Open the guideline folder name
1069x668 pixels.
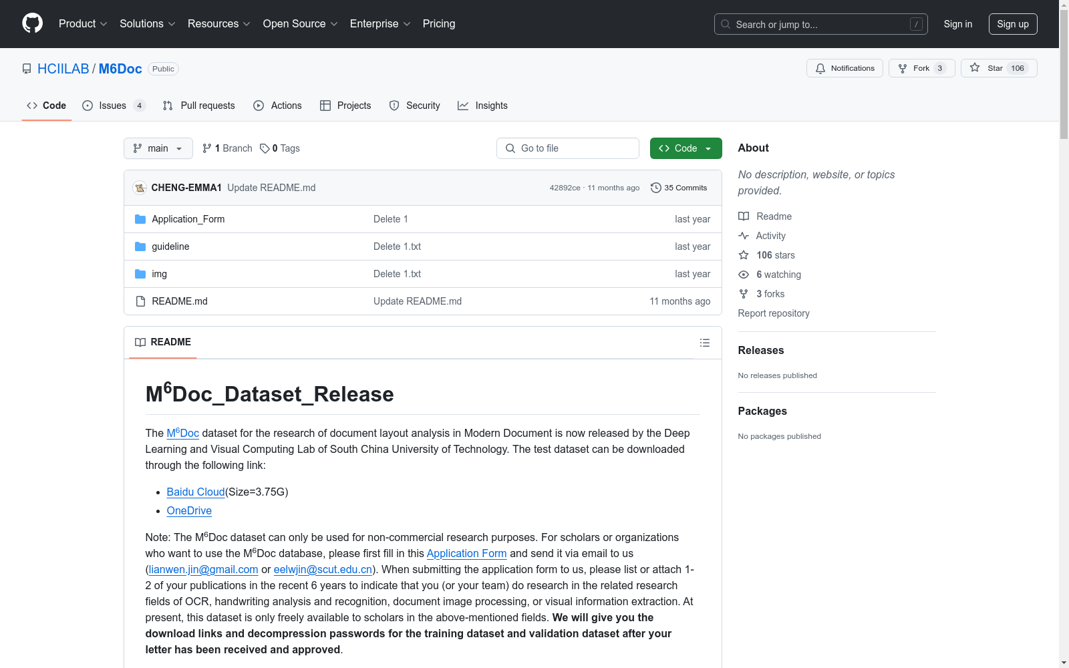[x=170, y=246]
